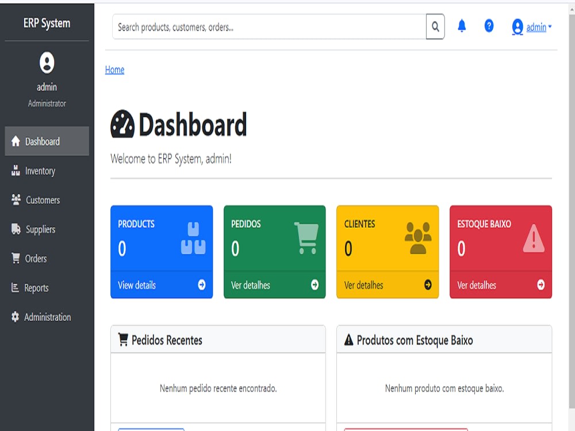
Task: Click the search magnifier button
Action: (x=435, y=27)
